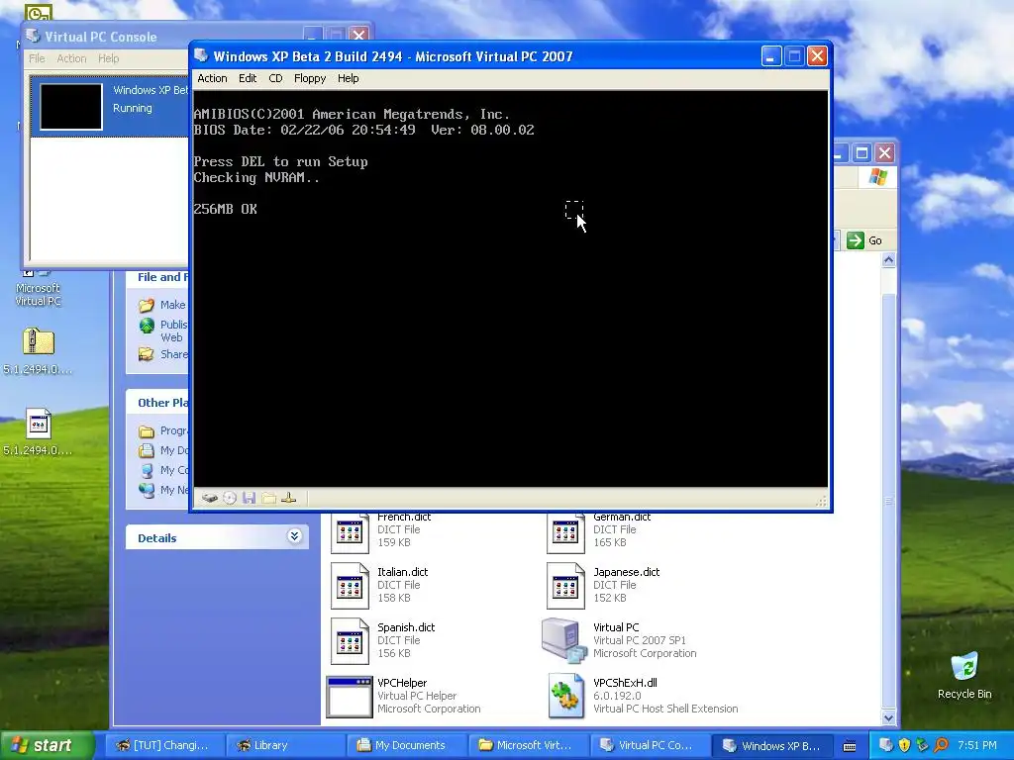Click the Go button in Explorer address bar
The width and height of the screenshot is (1014, 760).
pos(864,240)
